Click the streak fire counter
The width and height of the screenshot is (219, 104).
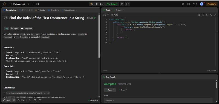pos(195,4)
